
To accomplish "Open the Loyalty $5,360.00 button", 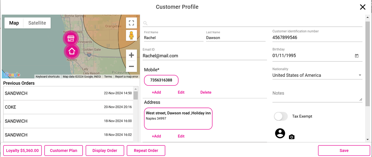I will (22, 150).
